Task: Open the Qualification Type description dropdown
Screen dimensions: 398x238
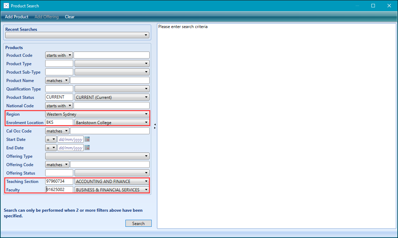Action: pos(112,89)
